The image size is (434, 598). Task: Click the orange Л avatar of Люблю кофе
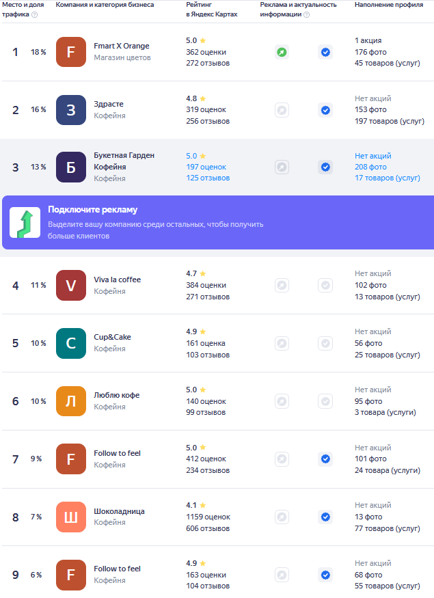(71, 401)
